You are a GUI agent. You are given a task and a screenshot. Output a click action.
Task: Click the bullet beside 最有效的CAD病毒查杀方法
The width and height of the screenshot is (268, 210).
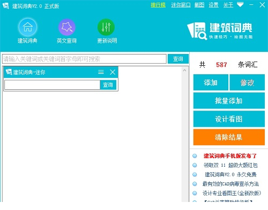click(x=195, y=184)
